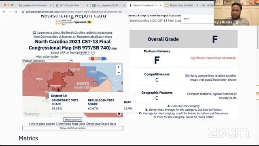Click the 39.33% Democratic vote share value

(57, 109)
